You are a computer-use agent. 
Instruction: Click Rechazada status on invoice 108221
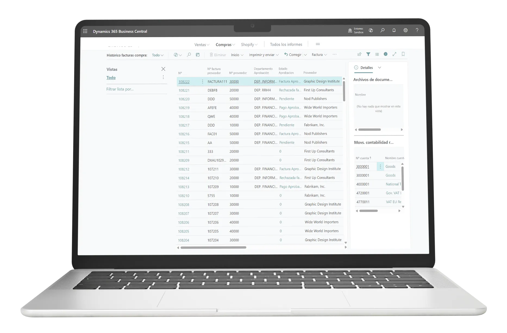click(x=290, y=90)
